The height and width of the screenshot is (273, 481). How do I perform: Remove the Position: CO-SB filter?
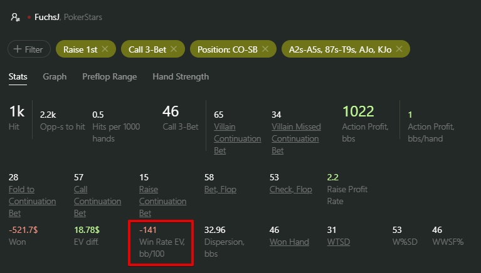[x=265, y=49]
